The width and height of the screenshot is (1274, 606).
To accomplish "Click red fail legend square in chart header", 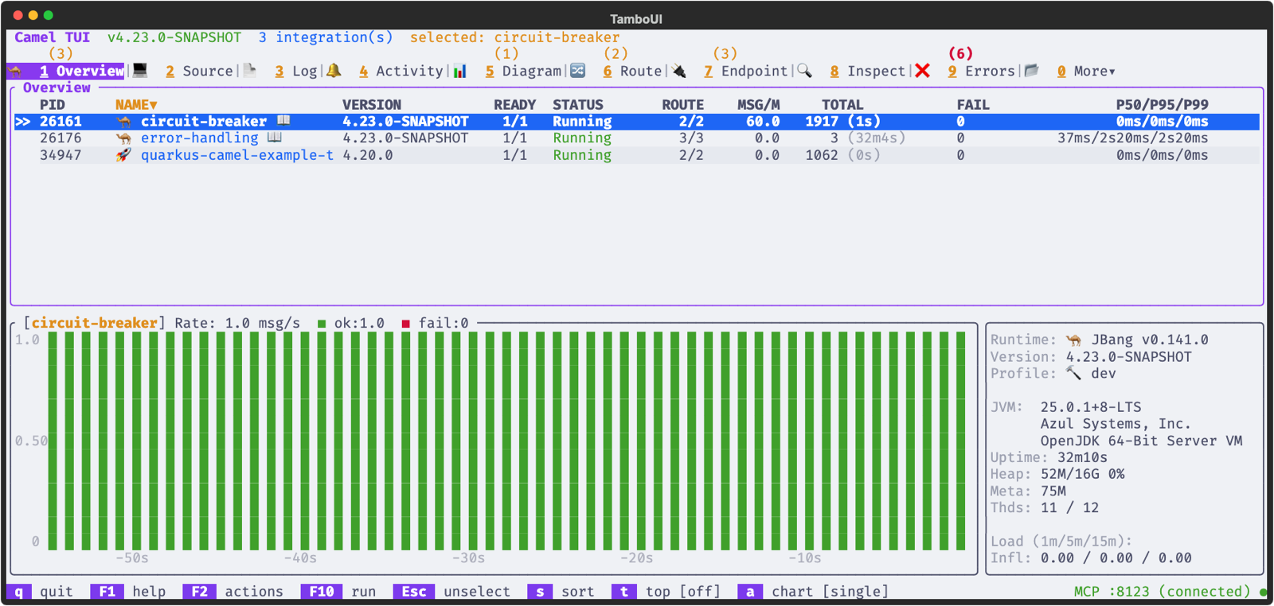I will click(x=406, y=324).
